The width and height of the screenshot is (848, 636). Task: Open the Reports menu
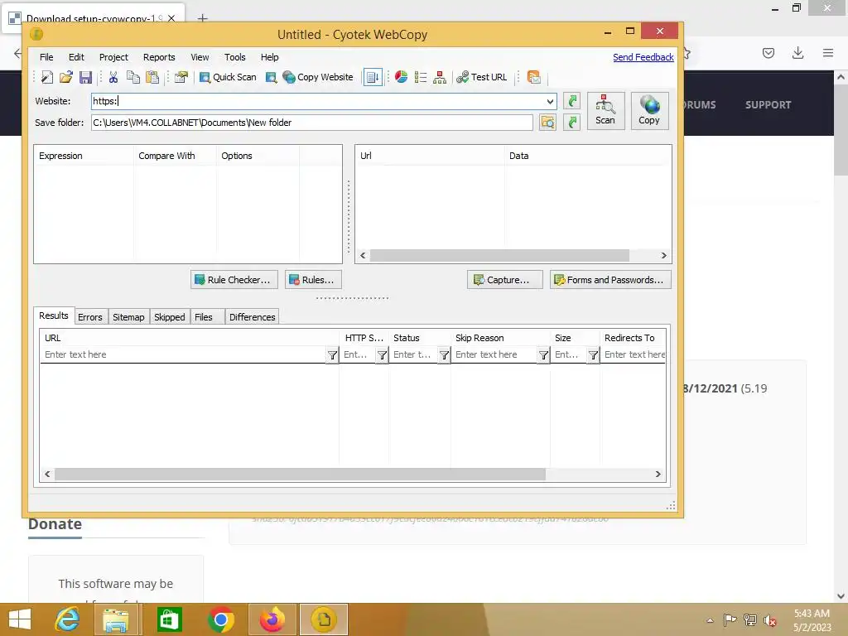[159, 57]
